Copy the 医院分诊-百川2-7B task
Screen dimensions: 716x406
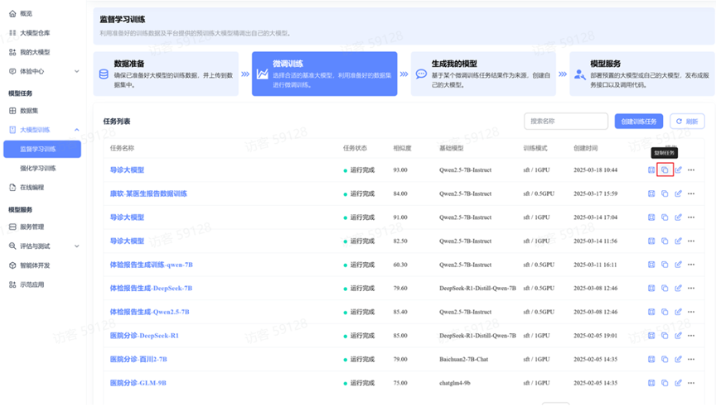(665, 360)
